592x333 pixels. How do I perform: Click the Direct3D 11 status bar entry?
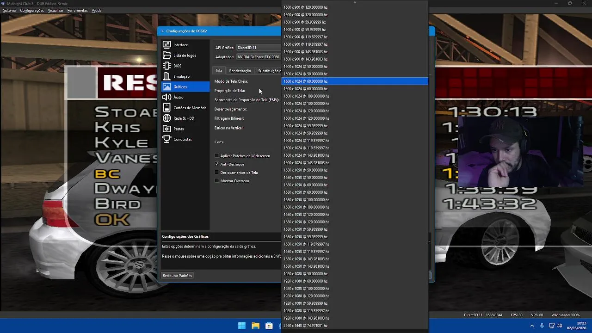(473, 315)
